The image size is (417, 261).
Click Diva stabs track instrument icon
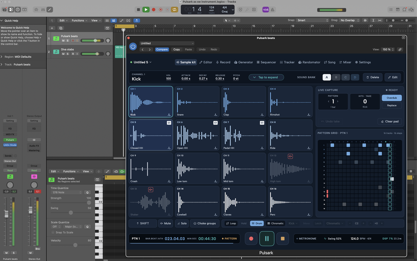coord(56,52)
